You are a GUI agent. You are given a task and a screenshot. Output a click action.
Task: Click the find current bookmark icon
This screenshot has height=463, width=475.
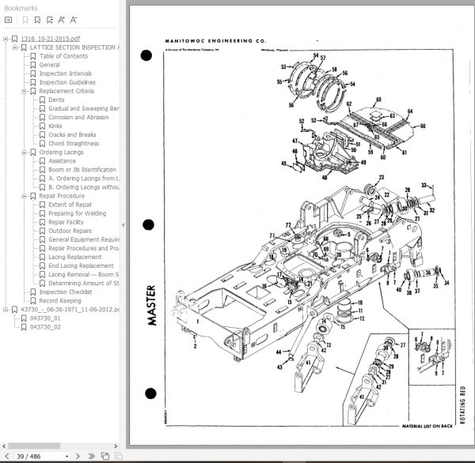click(x=50, y=20)
